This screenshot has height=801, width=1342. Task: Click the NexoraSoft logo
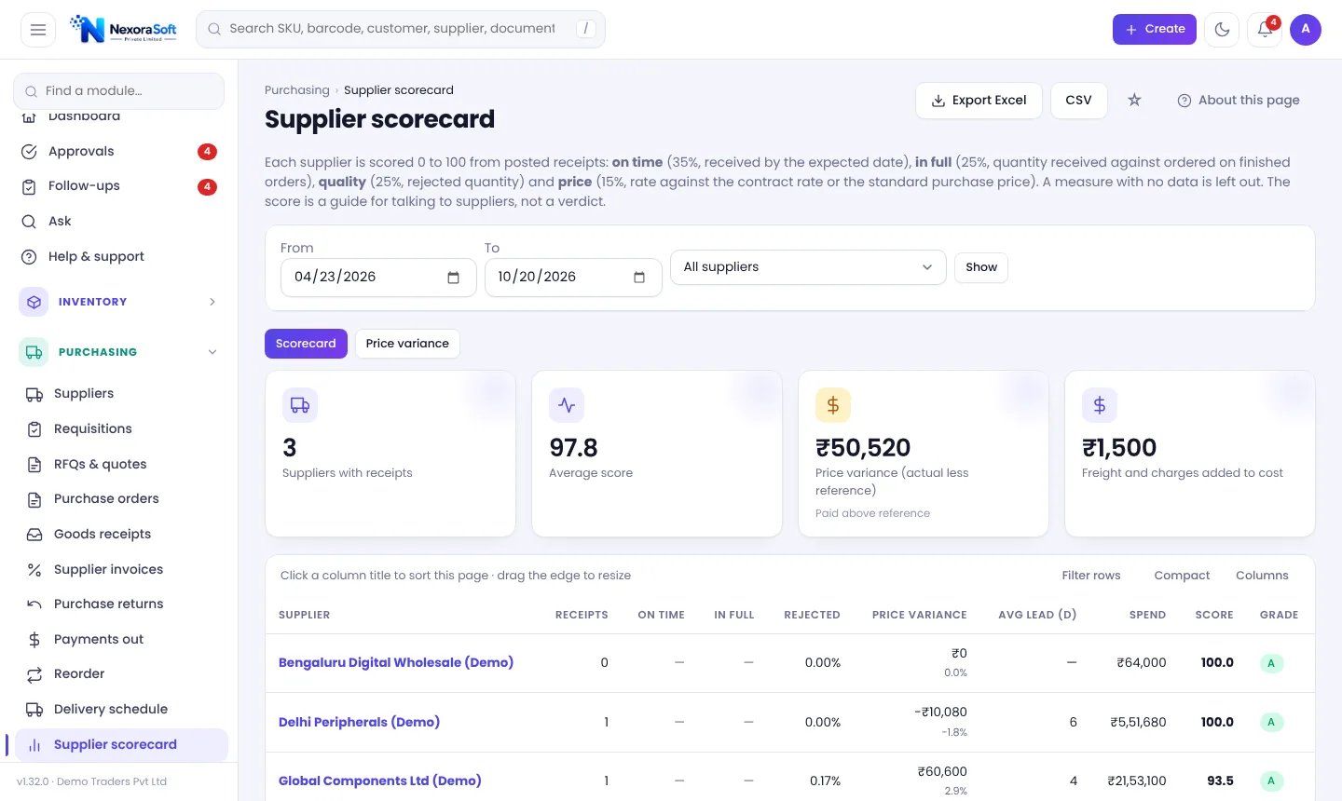tap(124, 30)
